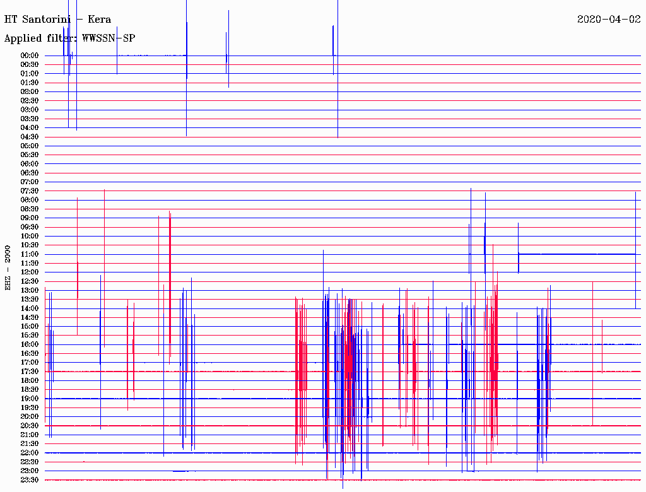The image size is (646, 492).
Task: Click the 15:00 time label
Action: click(x=30, y=326)
